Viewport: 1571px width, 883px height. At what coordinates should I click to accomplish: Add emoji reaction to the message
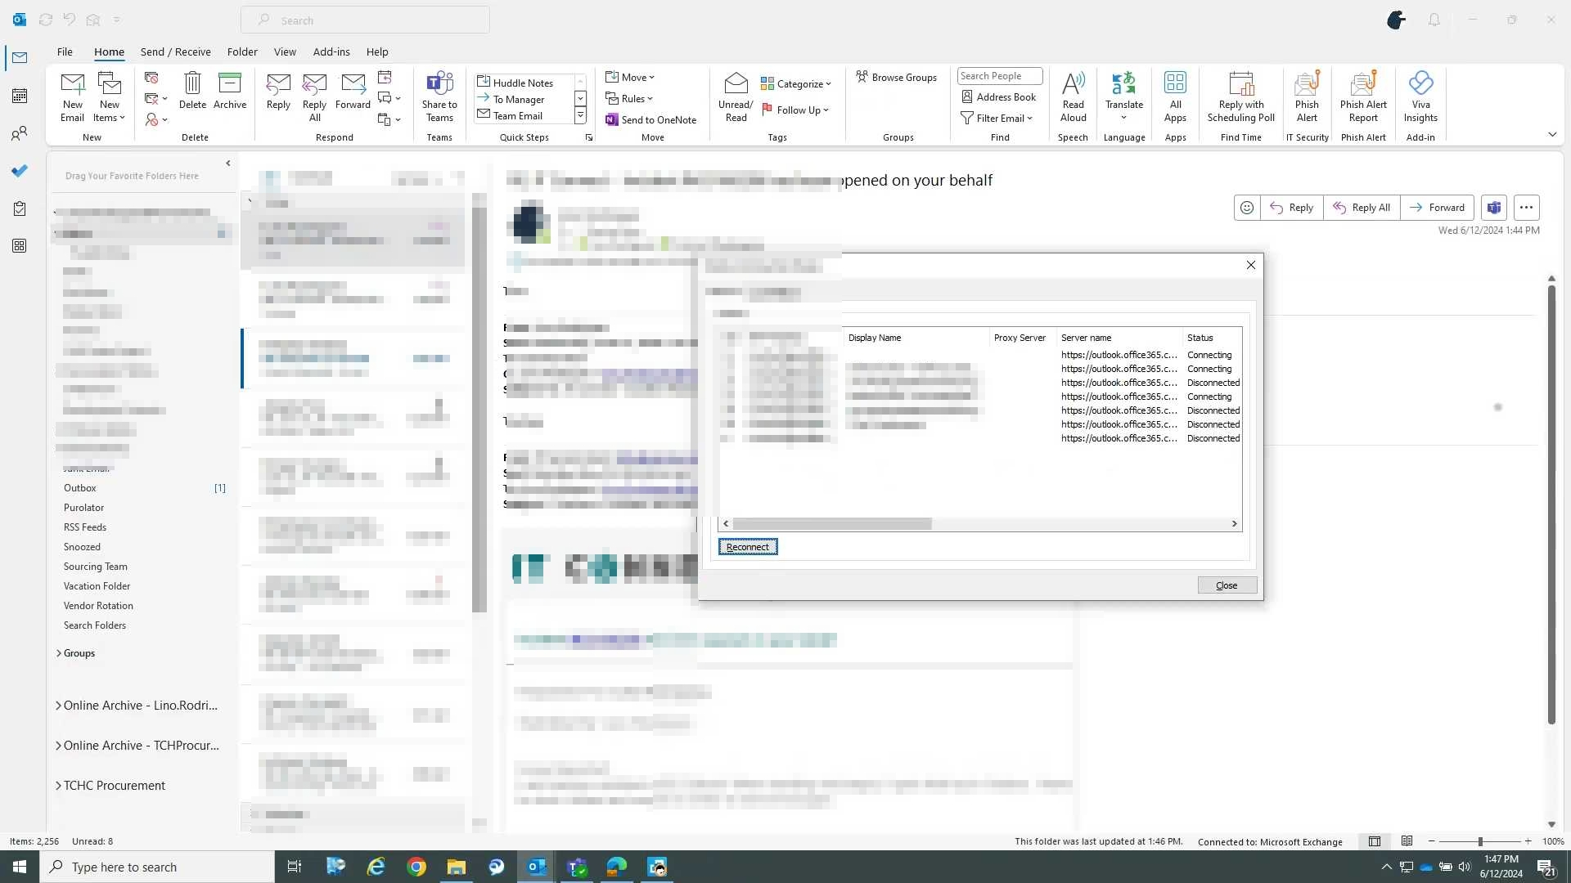coord(1246,208)
